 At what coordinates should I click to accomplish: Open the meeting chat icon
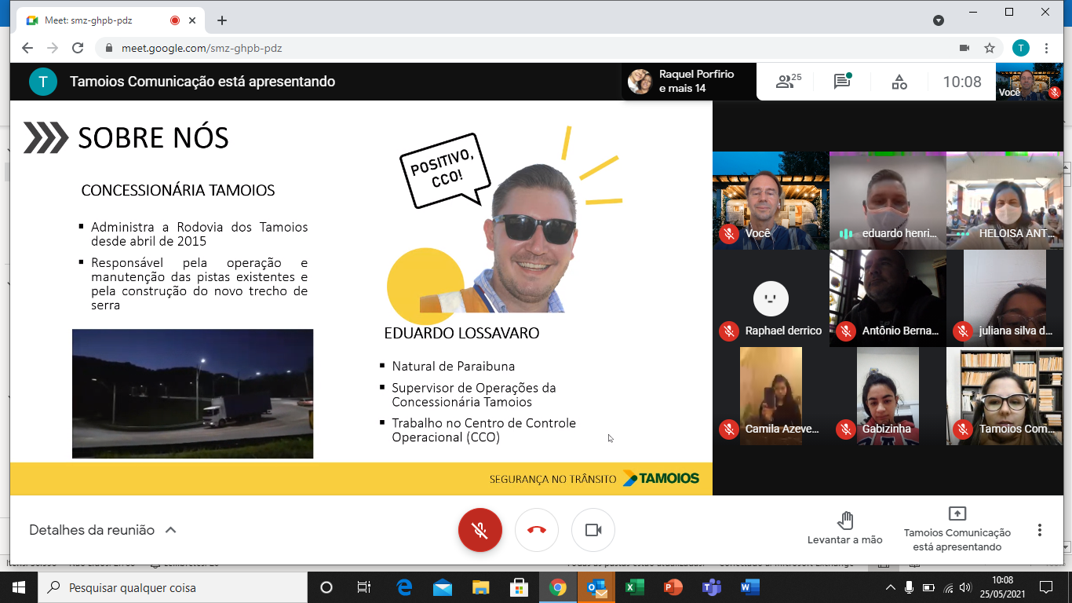click(x=842, y=82)
